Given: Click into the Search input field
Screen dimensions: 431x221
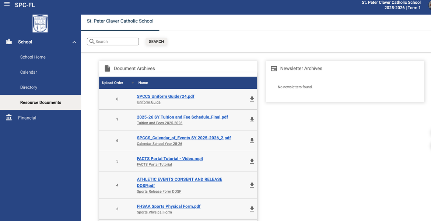Looking at the screenshot, I should tap(113, 42).
